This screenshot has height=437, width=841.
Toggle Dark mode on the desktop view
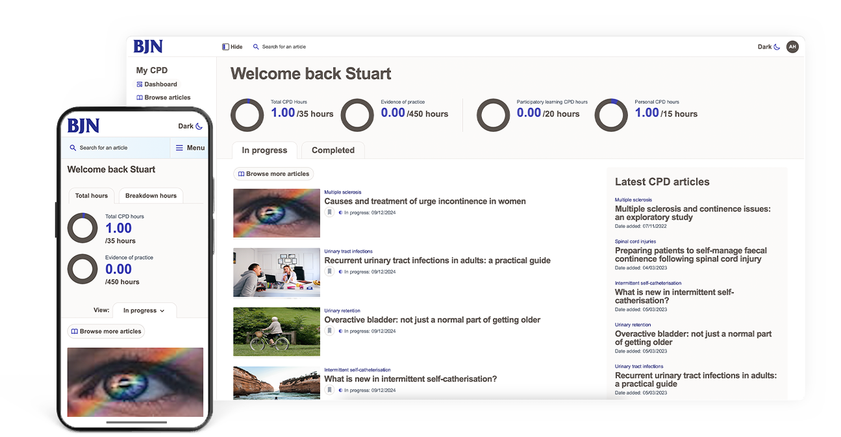pyautogui.click(x=768, y=47)
